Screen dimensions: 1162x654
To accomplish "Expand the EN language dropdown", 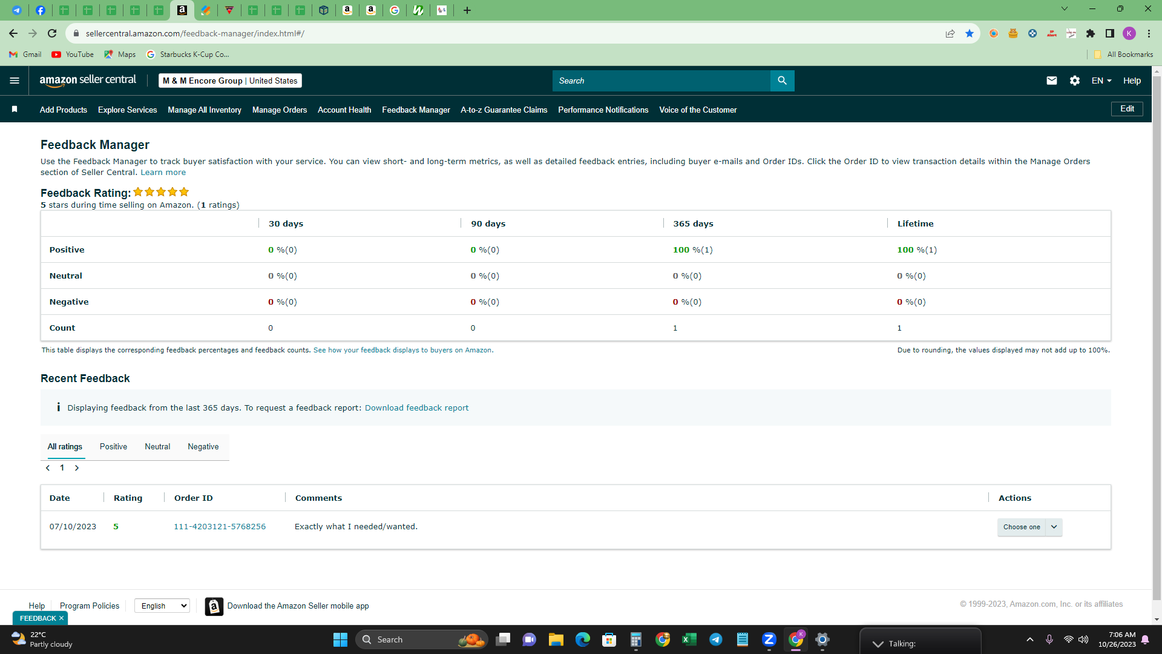I will (1101, 81).
